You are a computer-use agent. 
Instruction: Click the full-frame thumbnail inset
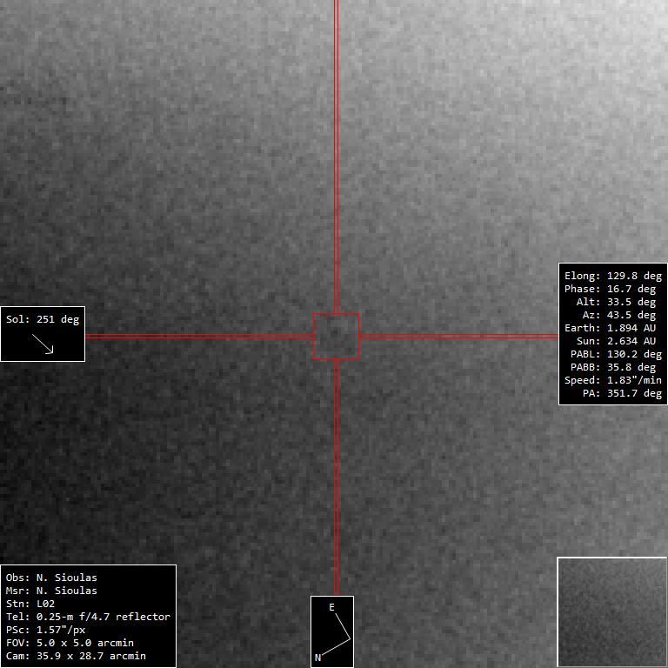click(611, 611)
